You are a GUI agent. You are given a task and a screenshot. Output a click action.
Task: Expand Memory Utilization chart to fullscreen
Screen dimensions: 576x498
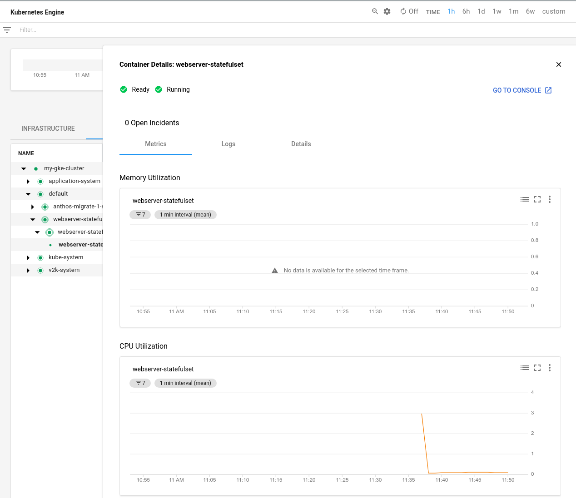[537, 199]
